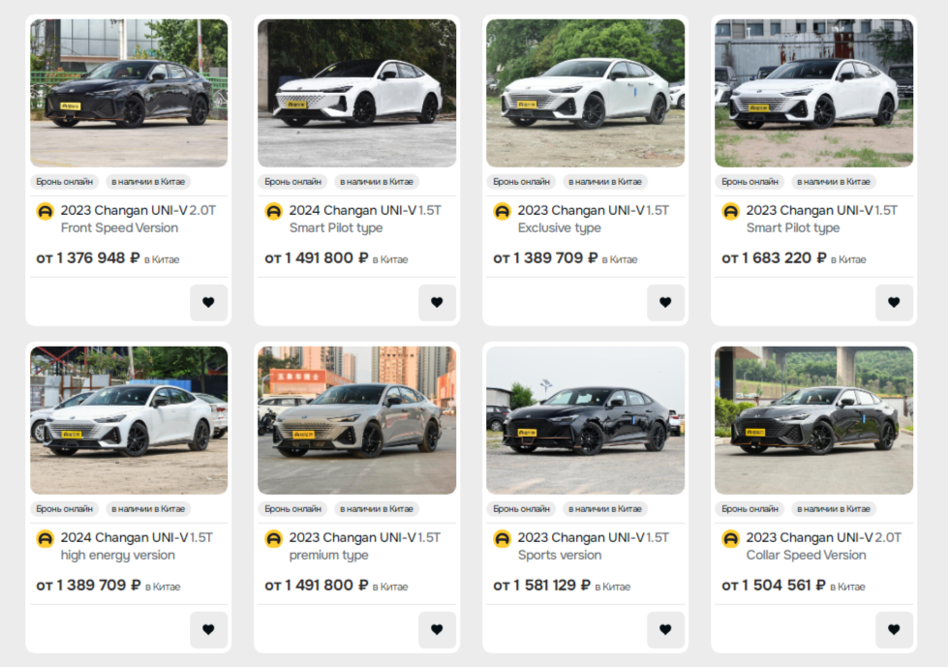View image of black Sports version car

coord(585,420)
